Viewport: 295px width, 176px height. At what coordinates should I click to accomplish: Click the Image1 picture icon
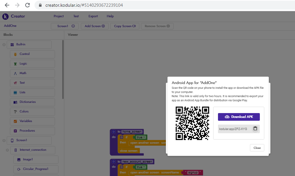tap(19, 160)
